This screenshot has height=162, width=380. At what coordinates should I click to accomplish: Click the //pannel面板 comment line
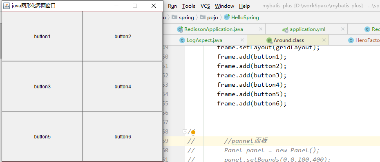point(246,141)
